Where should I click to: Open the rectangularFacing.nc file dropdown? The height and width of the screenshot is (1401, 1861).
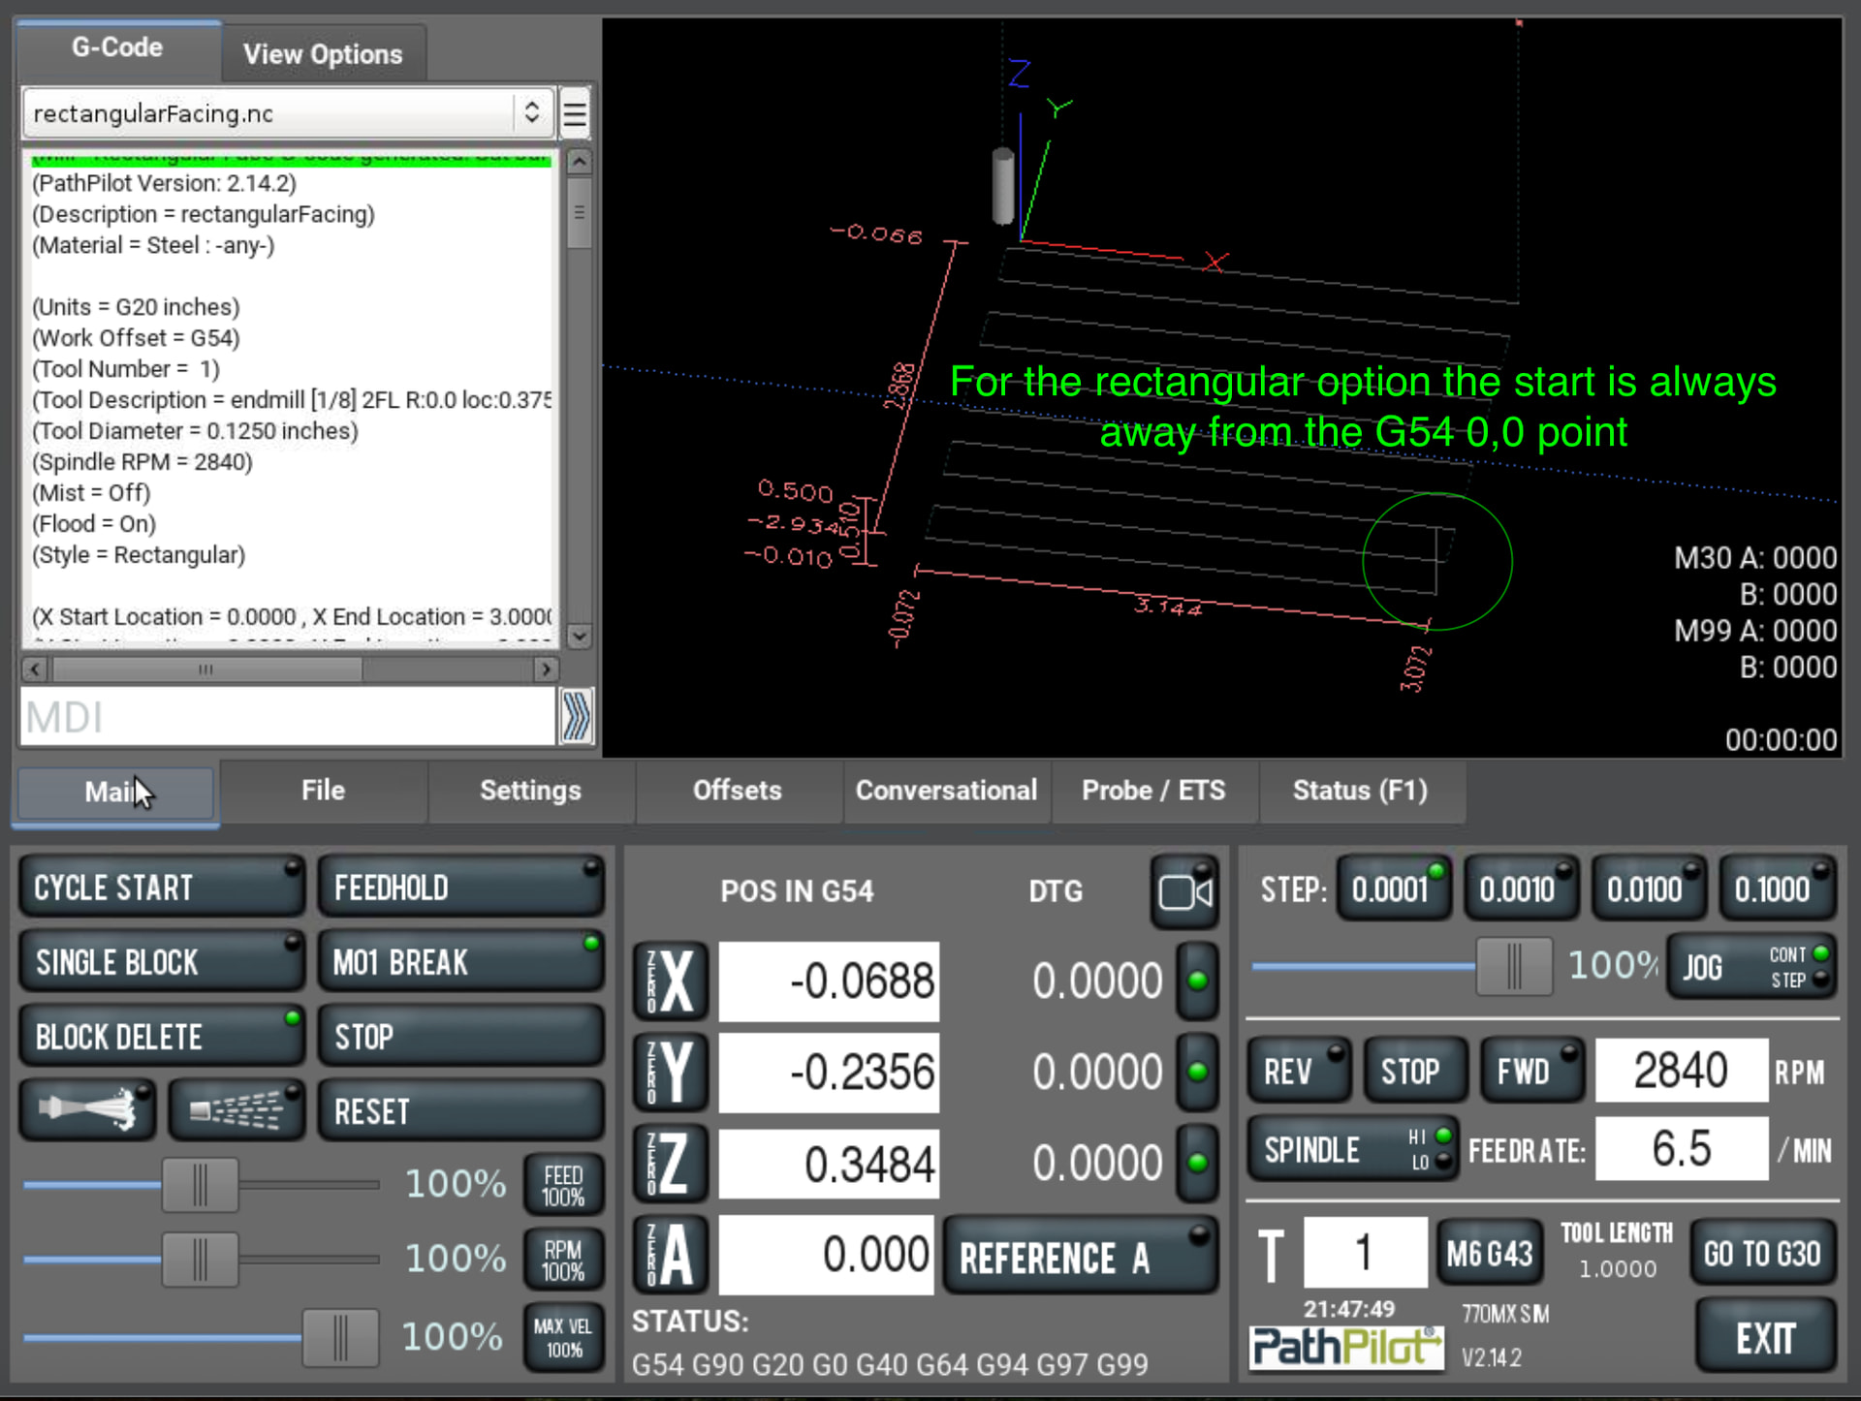coord(288,114)
